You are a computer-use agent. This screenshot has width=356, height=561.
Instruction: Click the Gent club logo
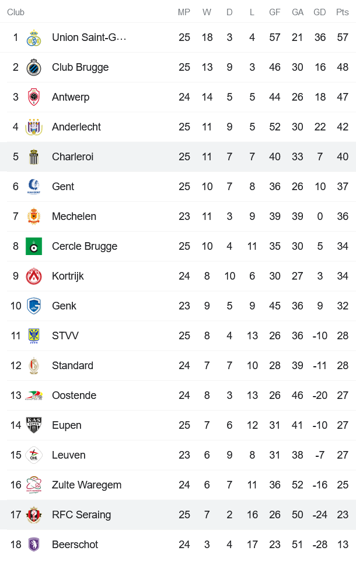pyautogui.click(x=34, y=186)
